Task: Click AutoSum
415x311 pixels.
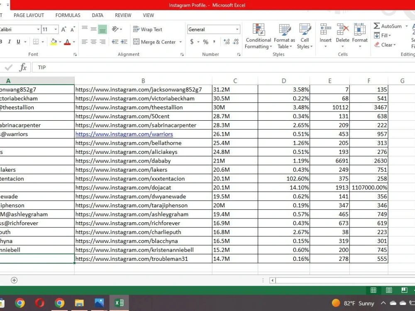Action: (x=388, y=26)
